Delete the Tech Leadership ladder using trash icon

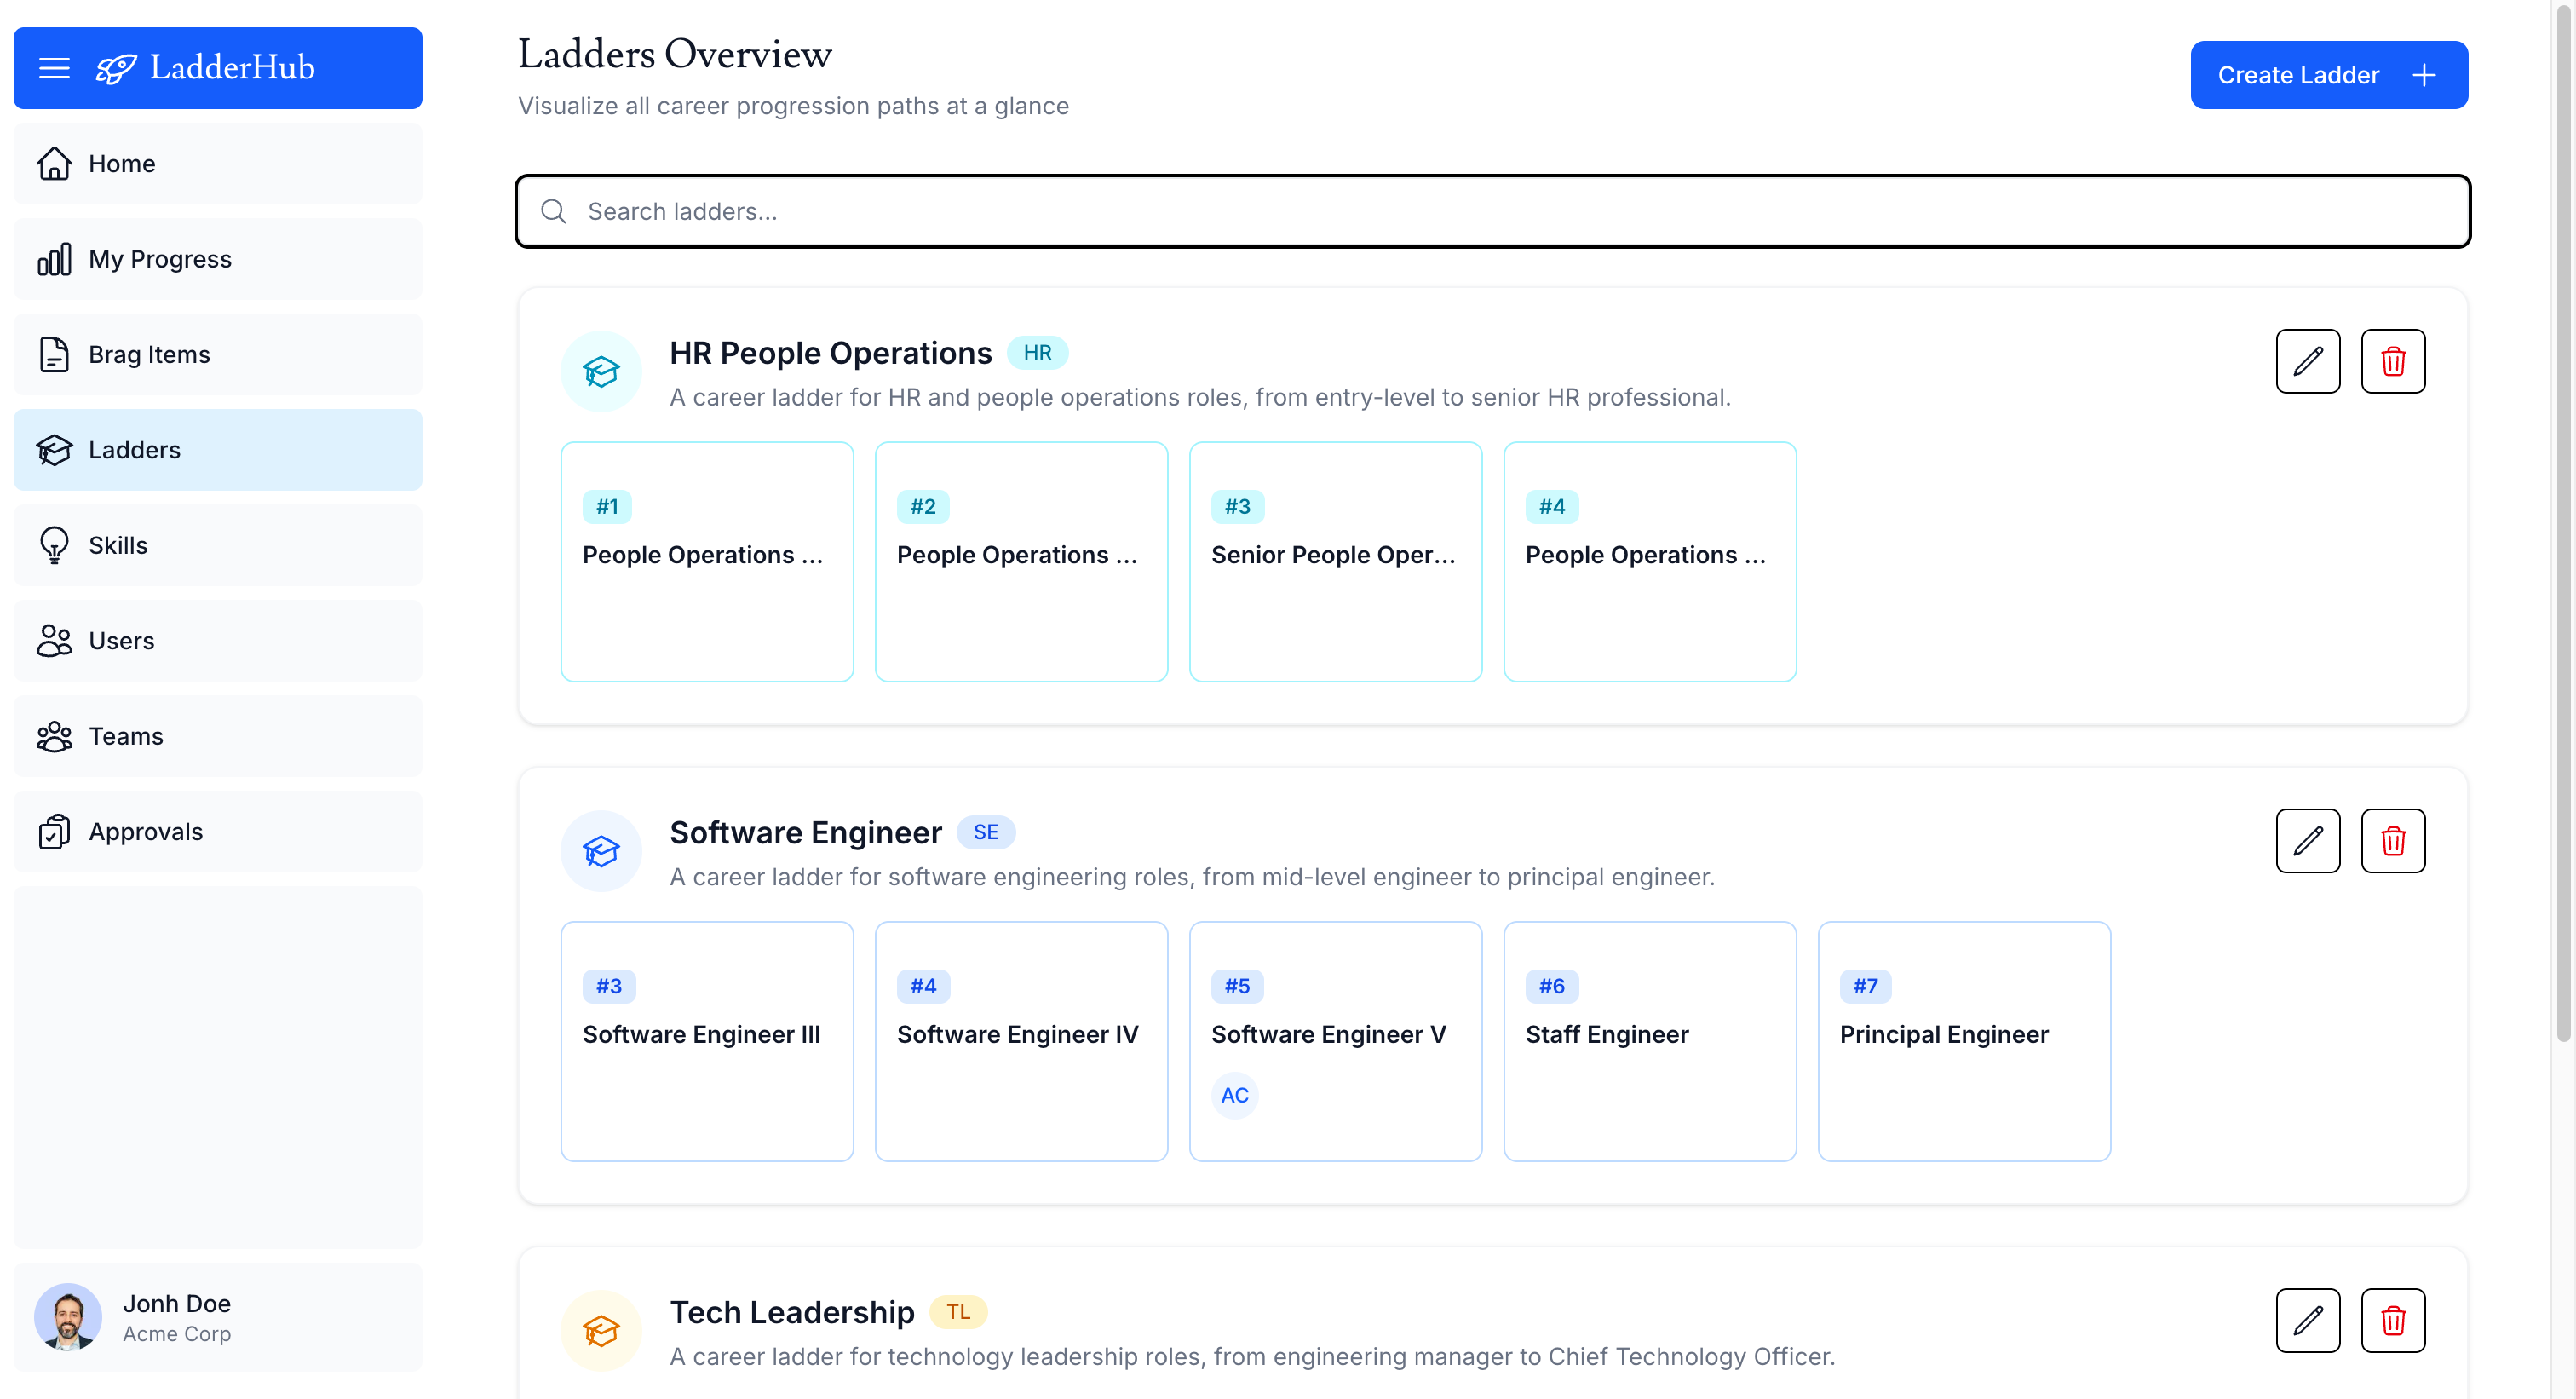(2393, 1321)
